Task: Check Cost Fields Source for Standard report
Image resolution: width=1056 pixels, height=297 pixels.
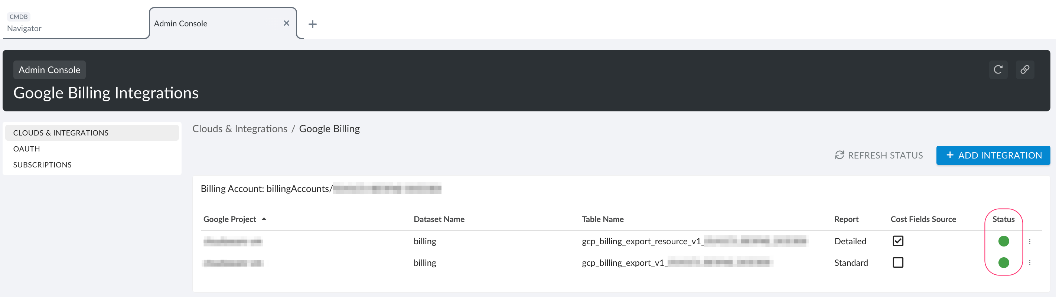Action: [x=898, y=262]
